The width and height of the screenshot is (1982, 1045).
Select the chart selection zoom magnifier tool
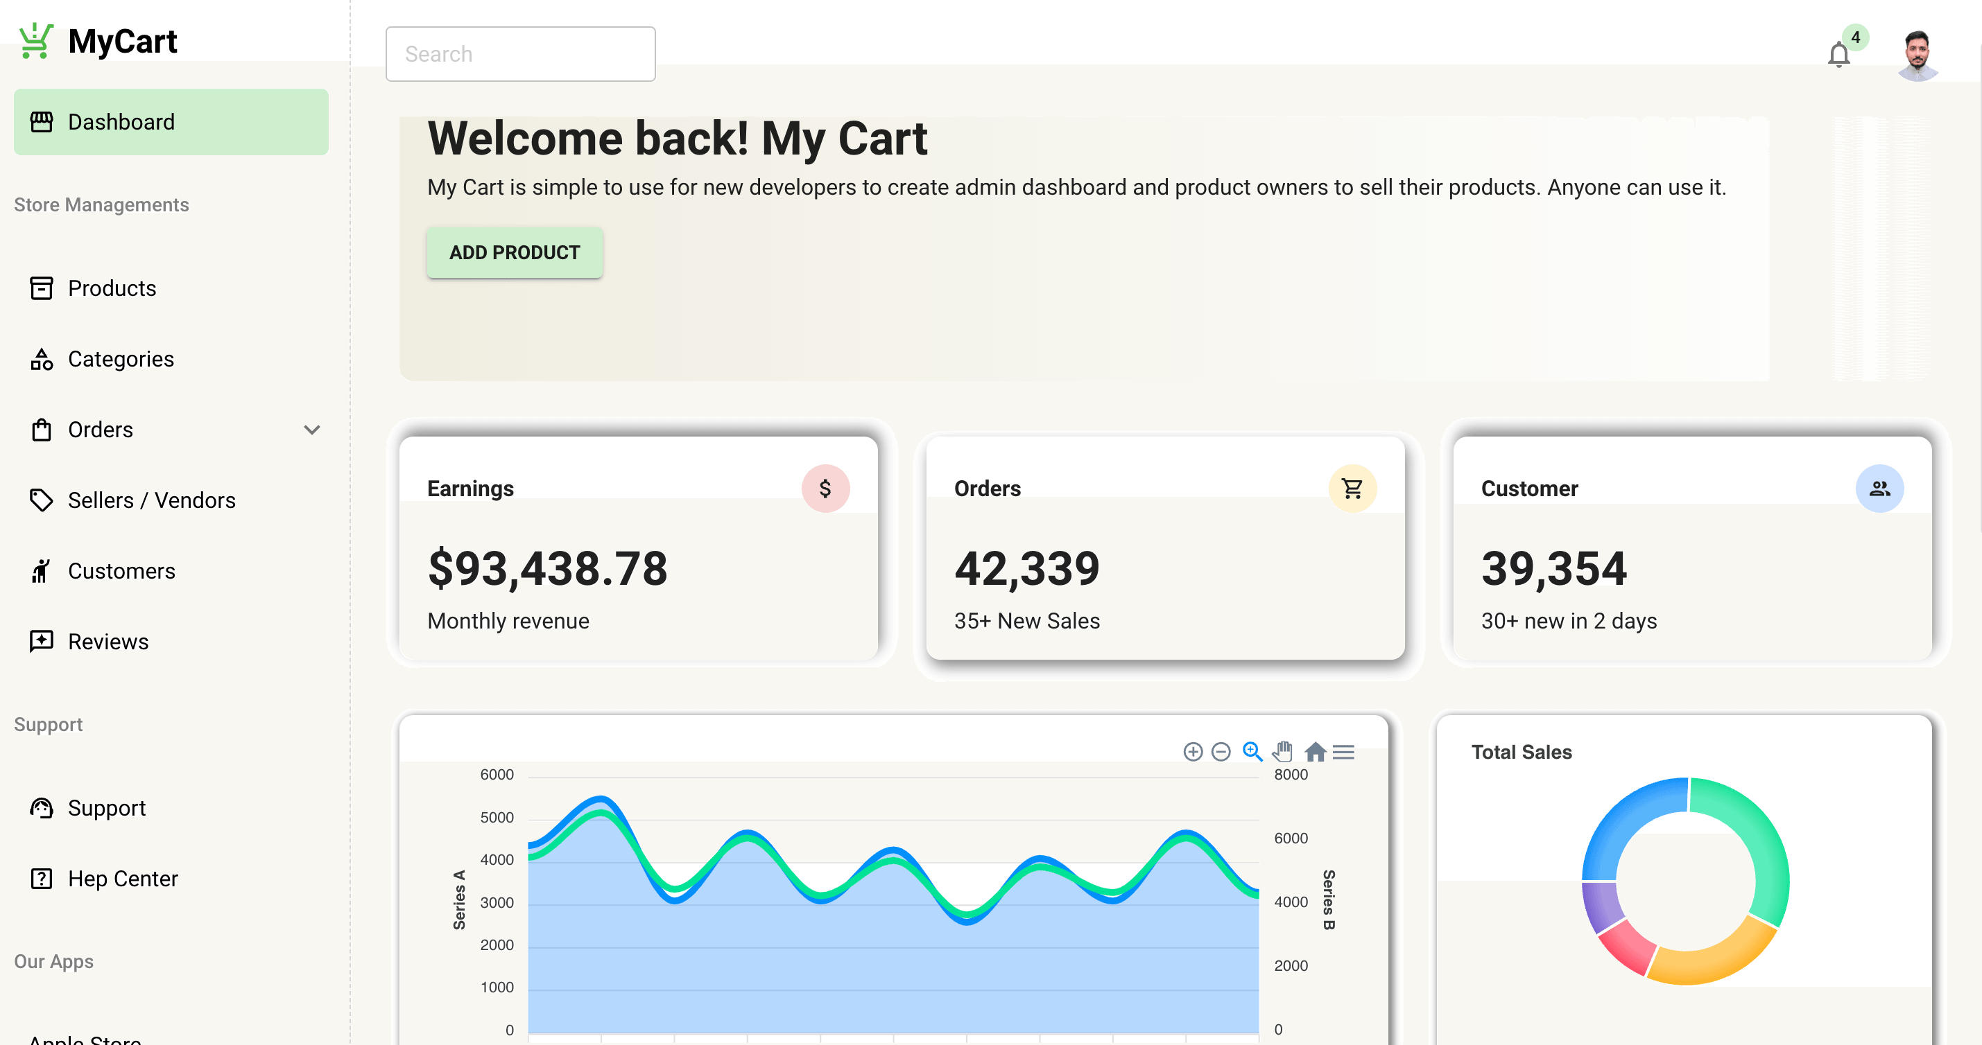(1252, 751)
